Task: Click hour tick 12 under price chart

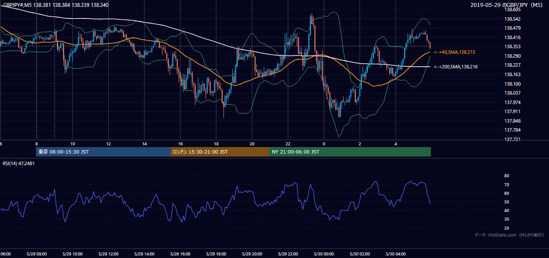Action: (x=108, y=144)
